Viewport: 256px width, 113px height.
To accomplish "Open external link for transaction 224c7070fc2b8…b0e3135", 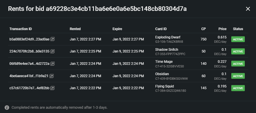I will [x=52, y=51].
